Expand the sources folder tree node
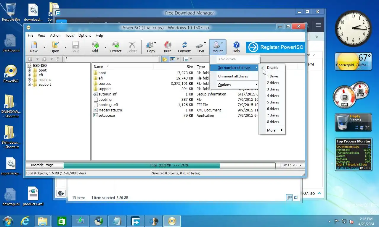The image size is (379, 227). (x=30, y=80)
